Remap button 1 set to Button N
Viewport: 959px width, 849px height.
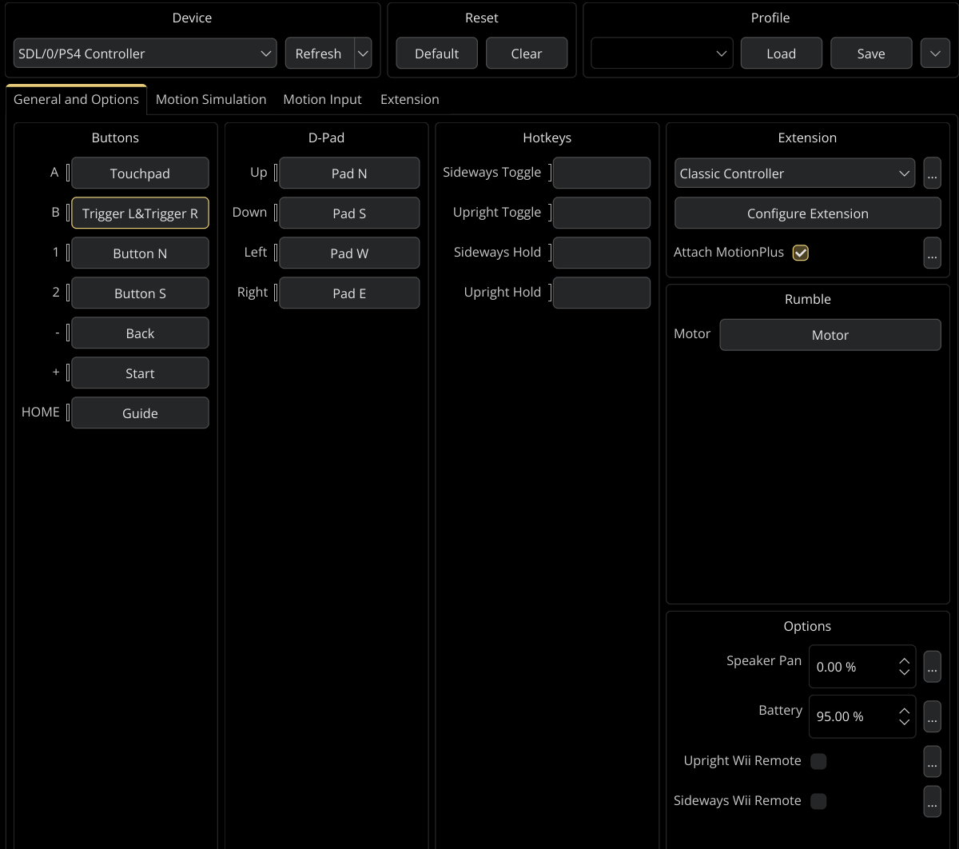coord(140,253)
